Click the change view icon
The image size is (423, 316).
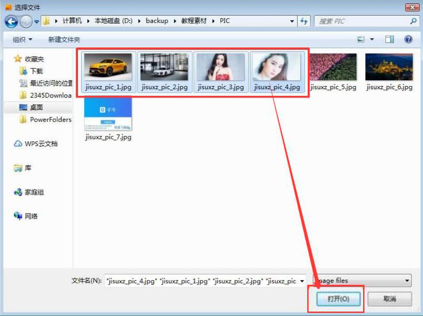click(x=360, y=39)
